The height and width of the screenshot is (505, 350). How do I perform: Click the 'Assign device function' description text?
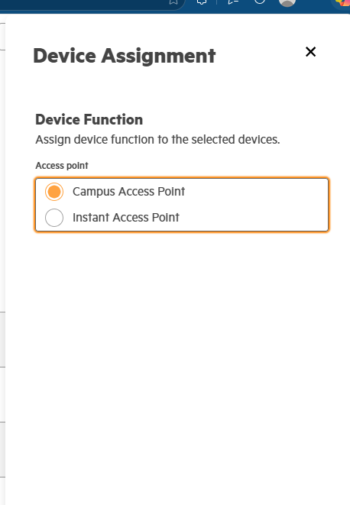[x=157, y=140]
